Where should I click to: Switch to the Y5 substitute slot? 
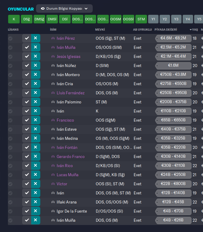(x=199, y=19)
